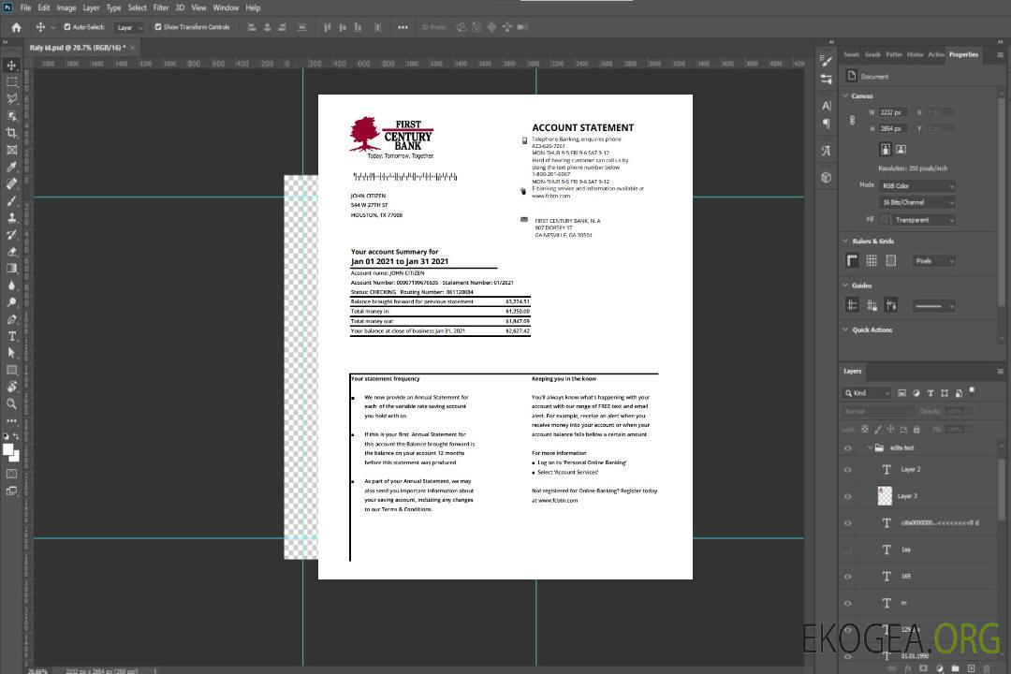Open the Pixels ruler units dropdown
This screenshot has height=674, width=1011.
(933, 261)
